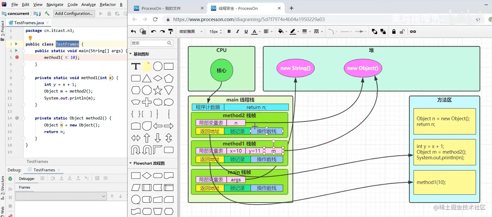
Task: Click the fill color bucket swatch
Action: pyautogui.click(x=280, y=31)
